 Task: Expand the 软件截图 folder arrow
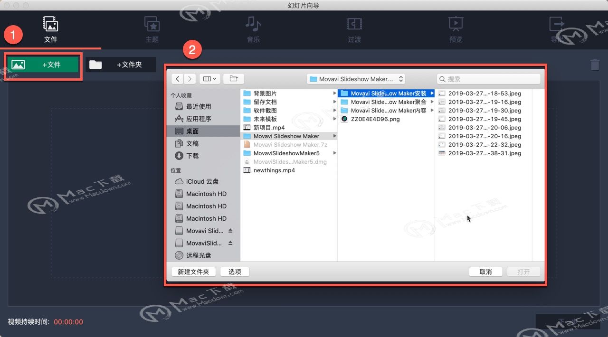click(335, 111)
